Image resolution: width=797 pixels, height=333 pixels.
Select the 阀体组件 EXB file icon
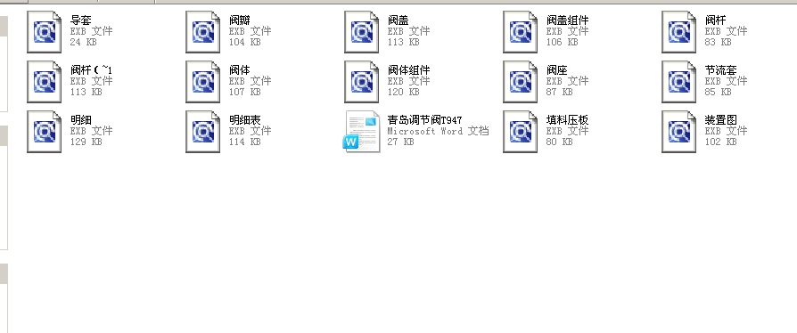coord(361,82)
